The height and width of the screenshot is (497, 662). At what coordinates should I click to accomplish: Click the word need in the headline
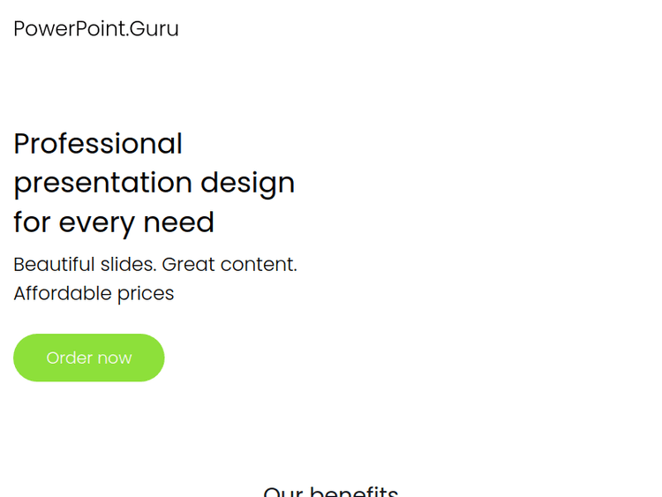coord(180,222)
